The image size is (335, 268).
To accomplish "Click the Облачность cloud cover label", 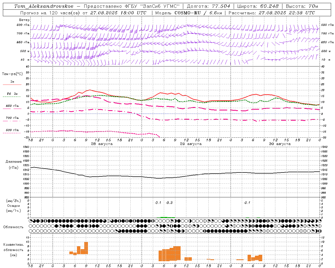I will [x=13, y=227].
